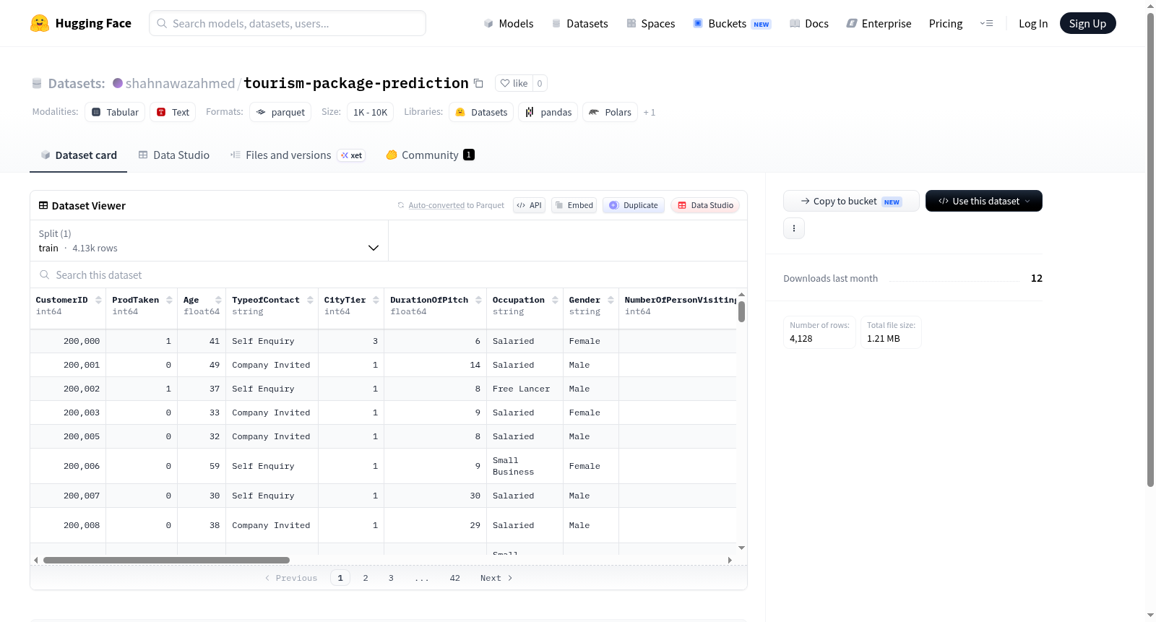Click the like heart button

(x=514, y=83)
